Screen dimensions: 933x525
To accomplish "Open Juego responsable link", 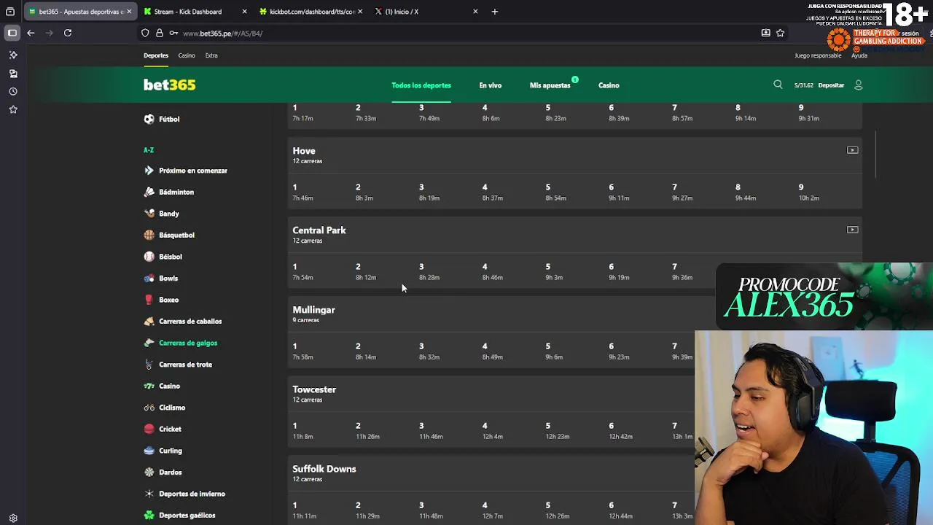I will [x=818, y=55].
